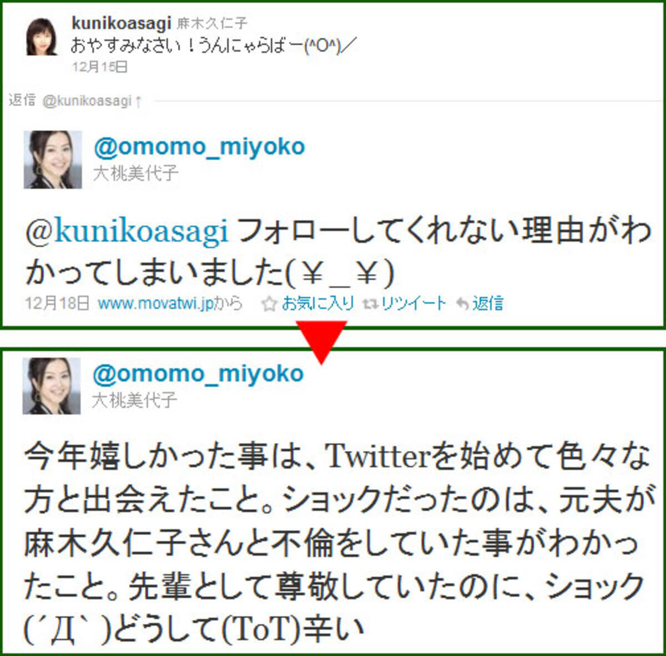
Task: Click the retweet arrows icon
Action: tap(370, 304)
